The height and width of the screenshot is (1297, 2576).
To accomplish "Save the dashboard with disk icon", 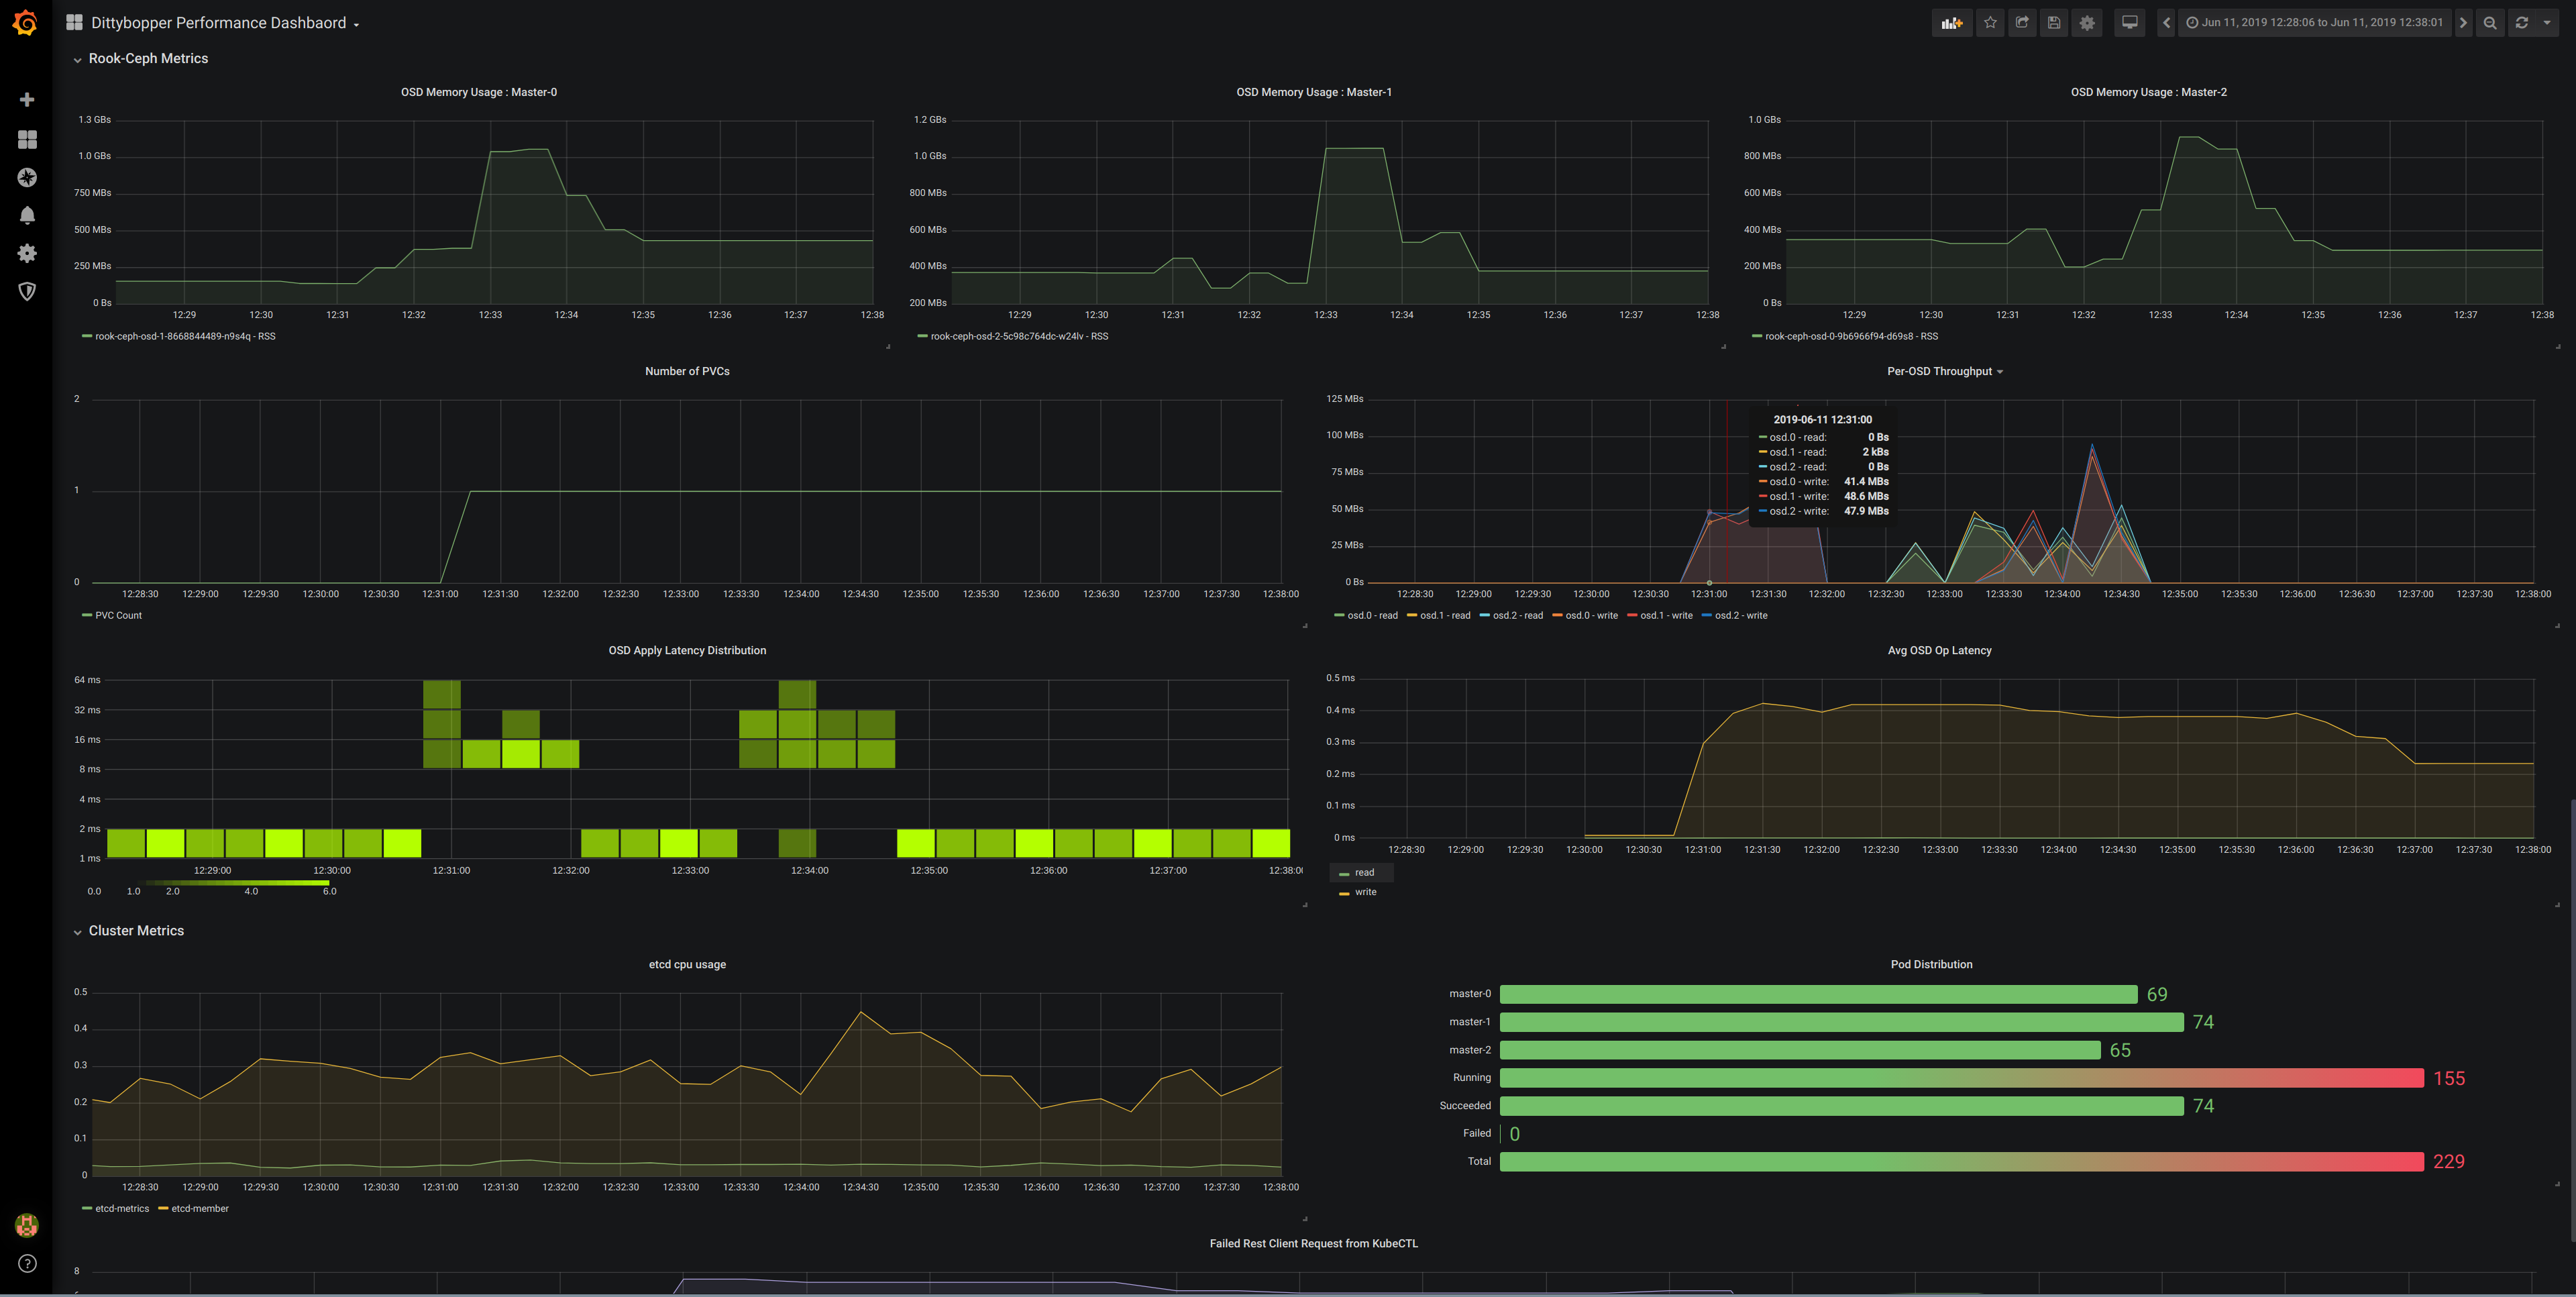I will click(x=2054, y=23).
